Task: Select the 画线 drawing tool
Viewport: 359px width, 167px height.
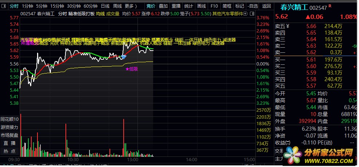Action: click(202, 6)
